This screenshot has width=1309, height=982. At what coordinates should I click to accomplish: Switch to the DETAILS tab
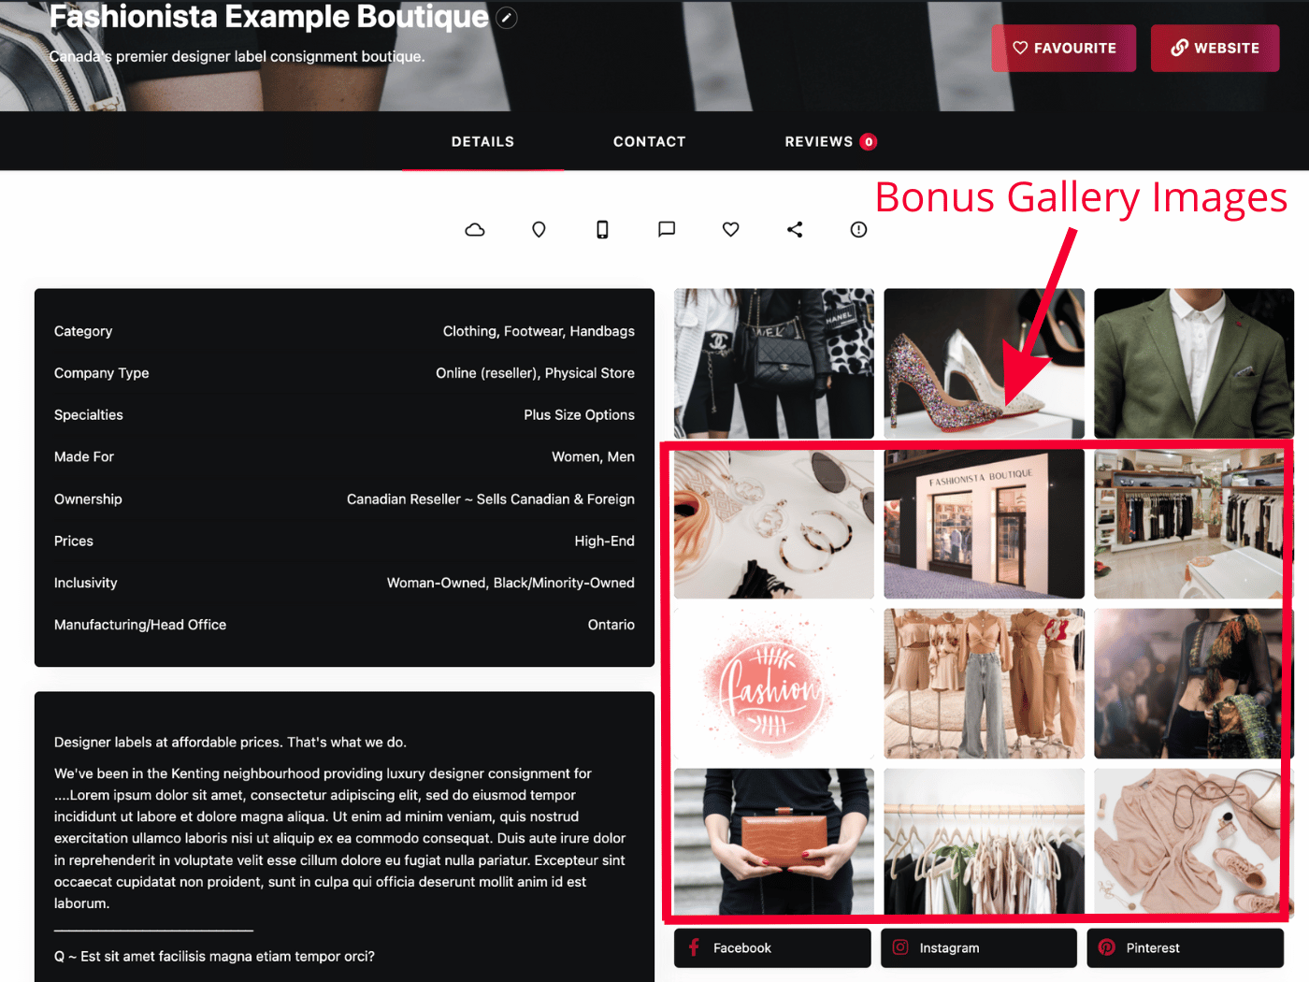[x=482, y=141]
